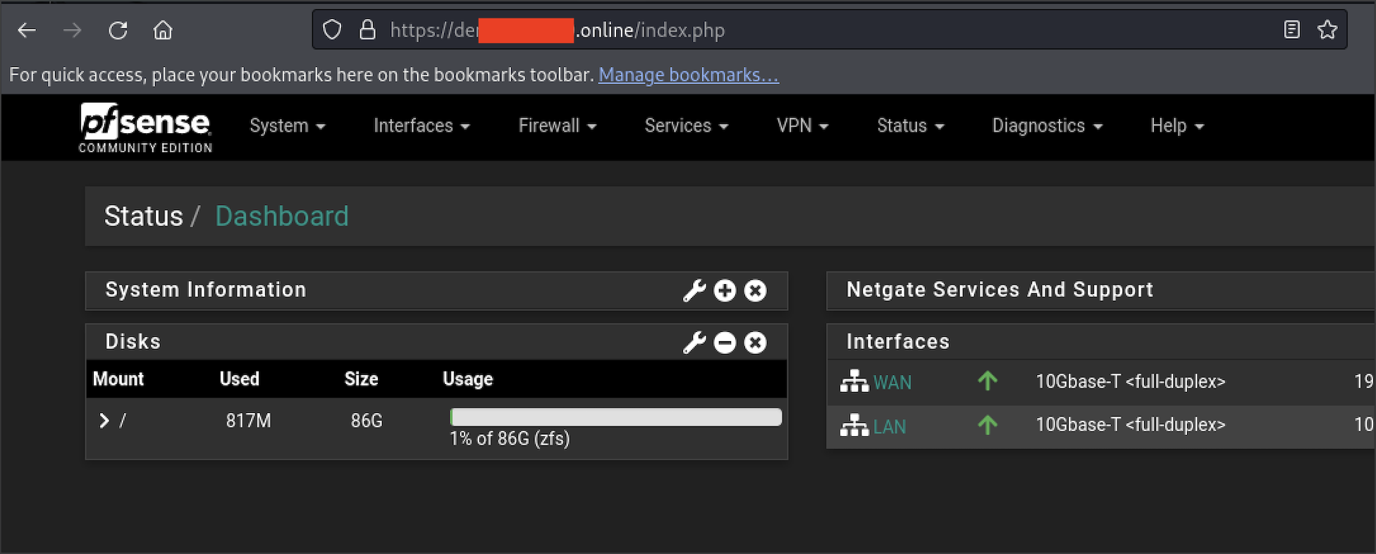Open the Interfaces dropdown menu
Image resolution: width=1376 pixels, height=554 pixels.
[x=422, y=125]
